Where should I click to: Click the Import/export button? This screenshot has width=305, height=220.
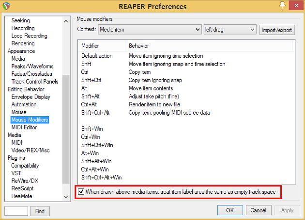coord(277,30)
